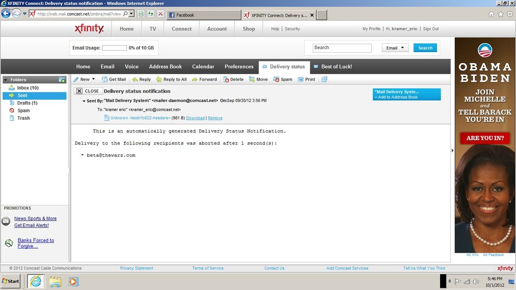The height and width of the screenshot is (290, 516).
Task: Reply to the delivery status message
Action: 141,79
